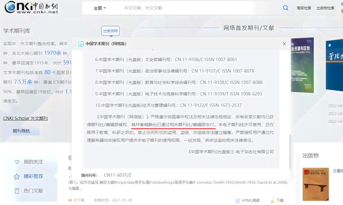
Task: Open the green journal cover thumbnail
Action: 302,65
